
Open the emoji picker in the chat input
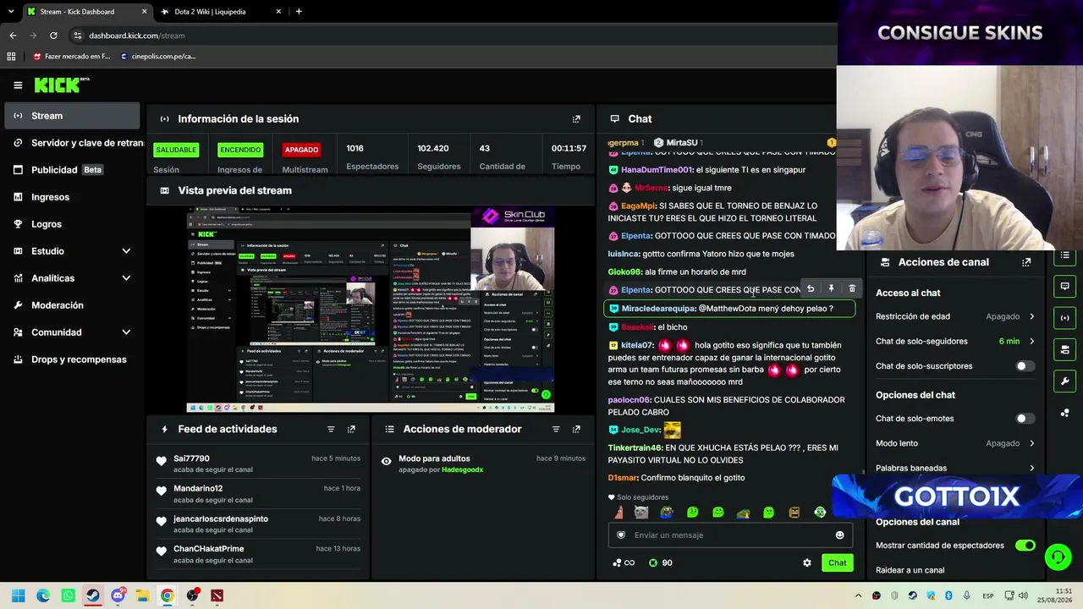coord(839,535)
